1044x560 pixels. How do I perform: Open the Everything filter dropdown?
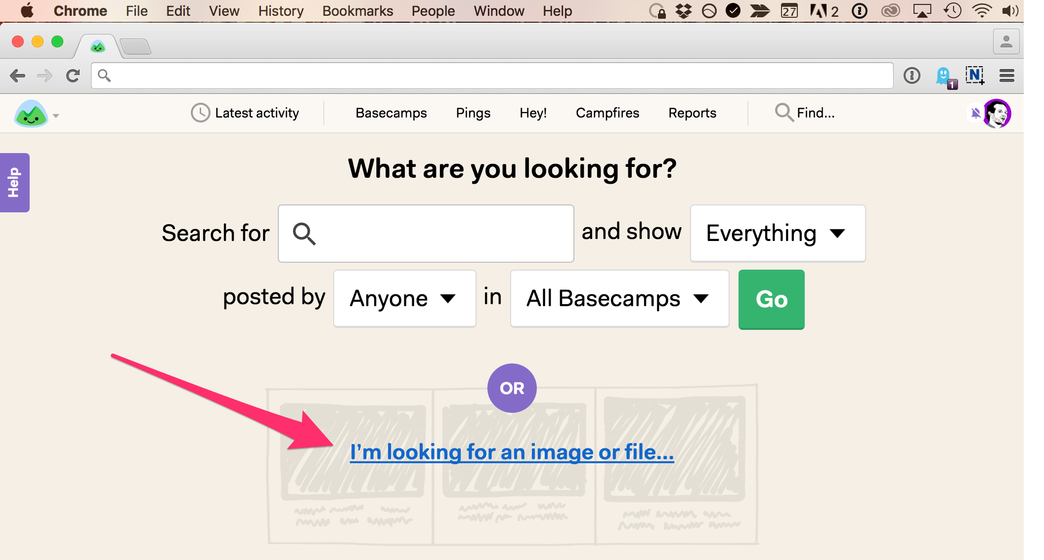[778, 234]
